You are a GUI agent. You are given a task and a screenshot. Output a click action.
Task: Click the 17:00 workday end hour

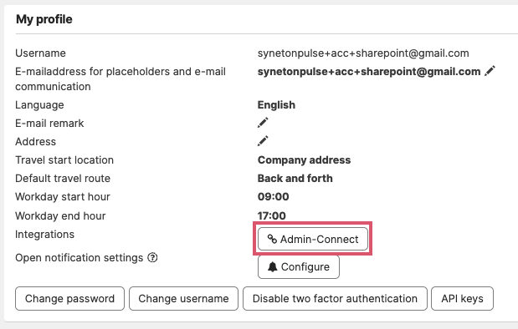pyautogui.click(x=272, y=216)
